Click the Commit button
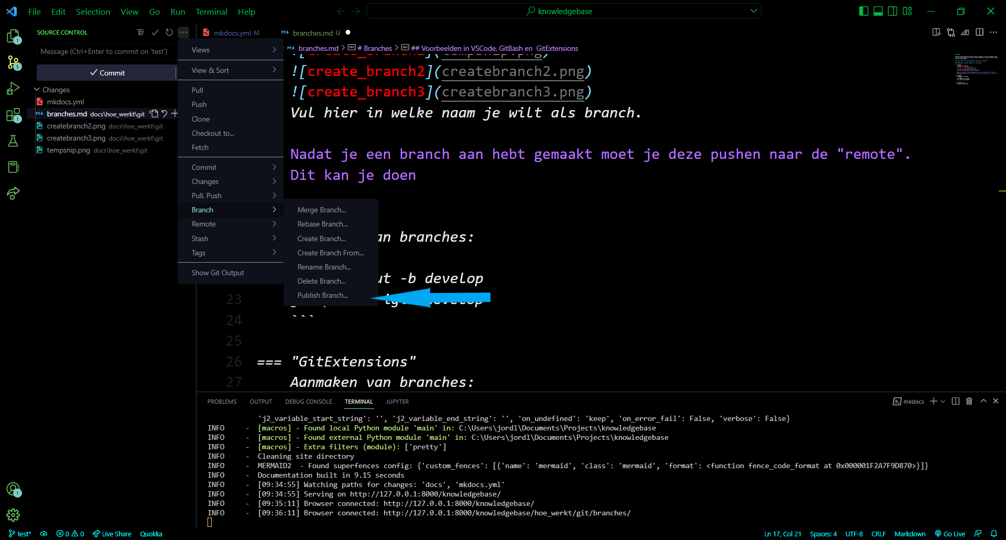 (106, 73)
